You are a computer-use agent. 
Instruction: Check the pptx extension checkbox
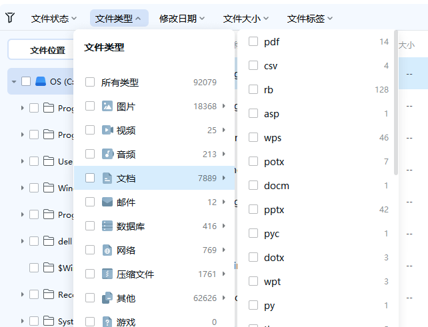[253, 209]
